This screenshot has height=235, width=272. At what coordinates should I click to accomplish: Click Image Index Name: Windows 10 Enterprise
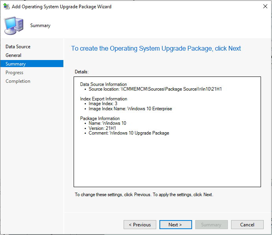pyautogui.click(x=130, y=109)
